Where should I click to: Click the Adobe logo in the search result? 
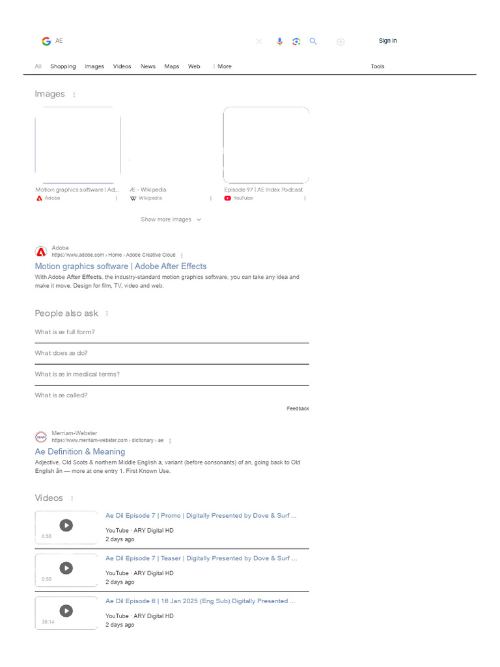[x=41, y=252]
